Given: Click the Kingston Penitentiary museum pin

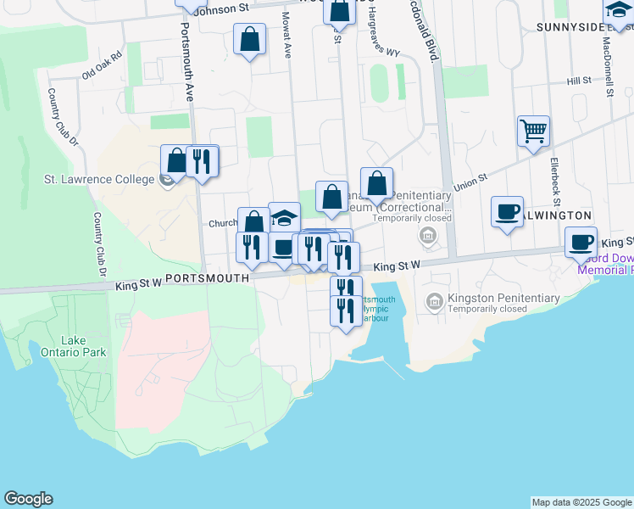Looking at the screenshot, I should pos(435,302).
